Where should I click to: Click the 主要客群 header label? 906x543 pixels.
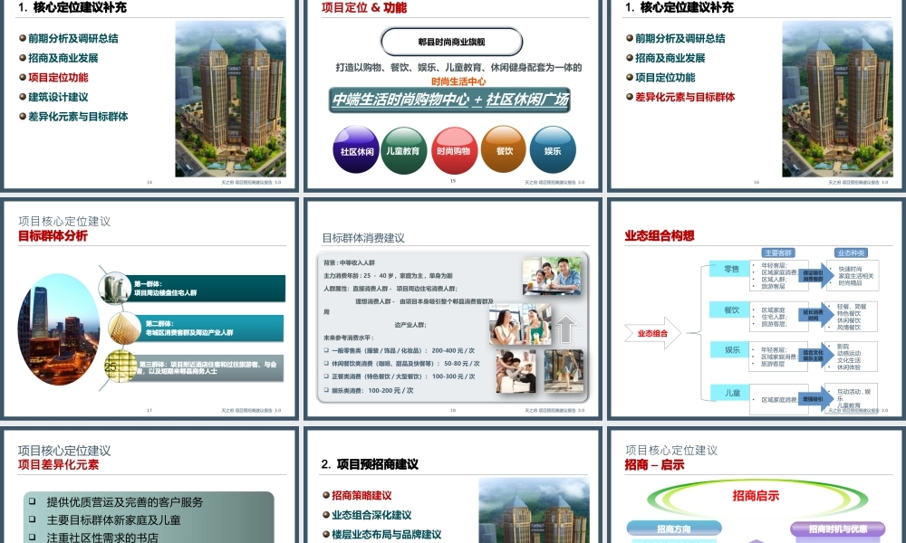point(778,252)
